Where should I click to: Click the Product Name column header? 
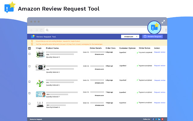coord(52,48)
